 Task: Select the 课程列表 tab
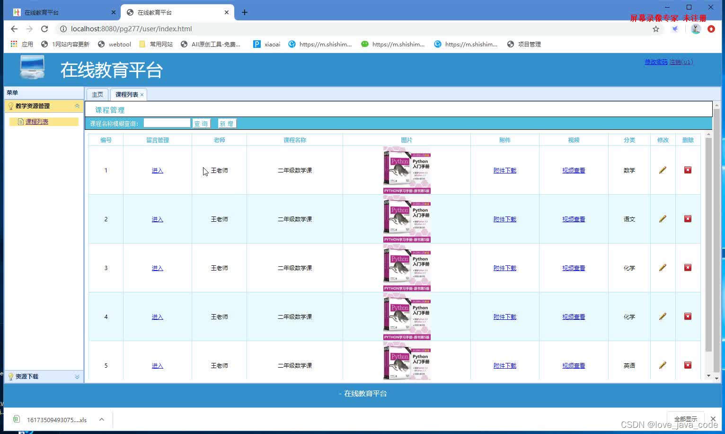pos(126,94)
